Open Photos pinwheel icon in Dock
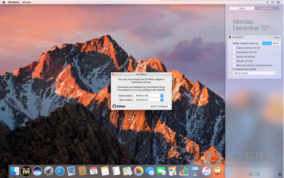Image resolution: width=284 pixels, height=178 pixels. point(139,171)
